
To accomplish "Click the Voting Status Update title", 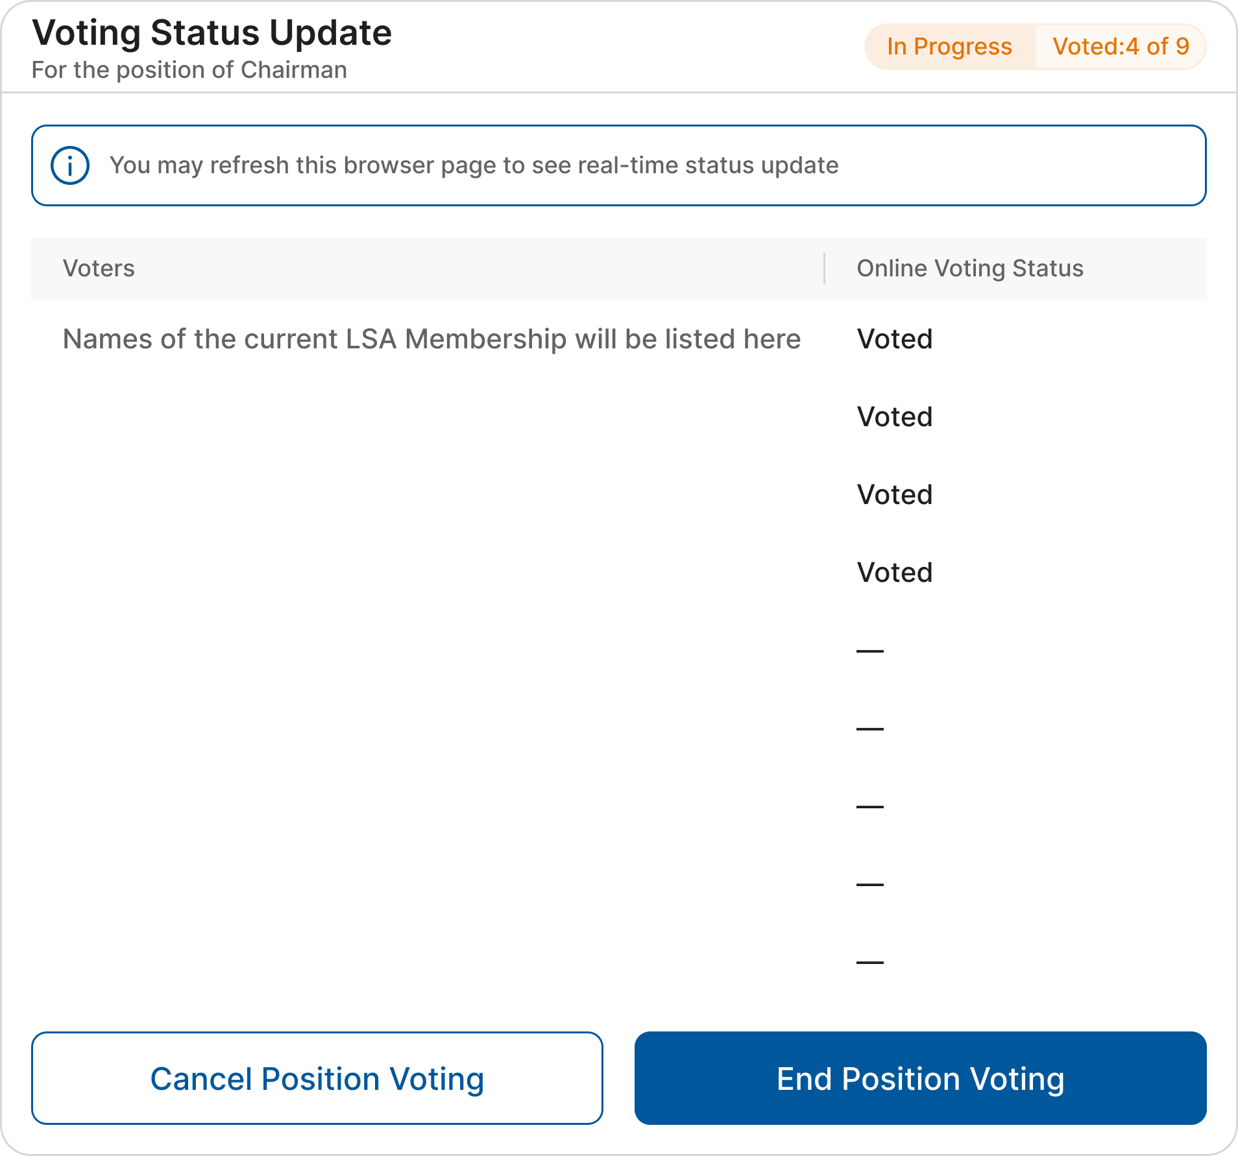I will point(212,32).
